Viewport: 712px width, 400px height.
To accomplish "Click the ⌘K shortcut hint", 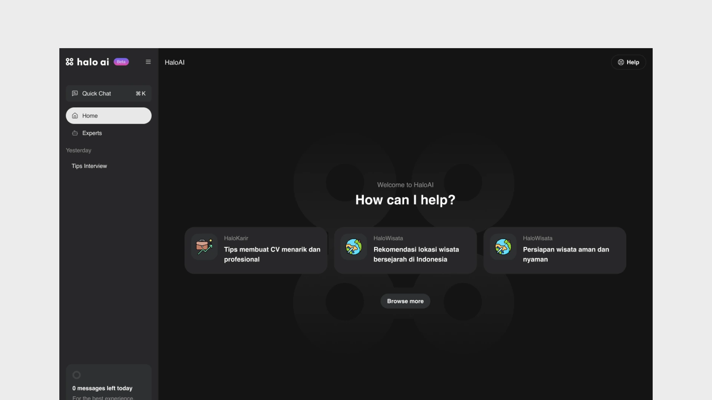I will point(141,93).
